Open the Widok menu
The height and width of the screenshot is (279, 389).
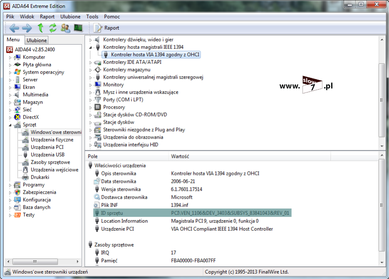tap(27, 17)
